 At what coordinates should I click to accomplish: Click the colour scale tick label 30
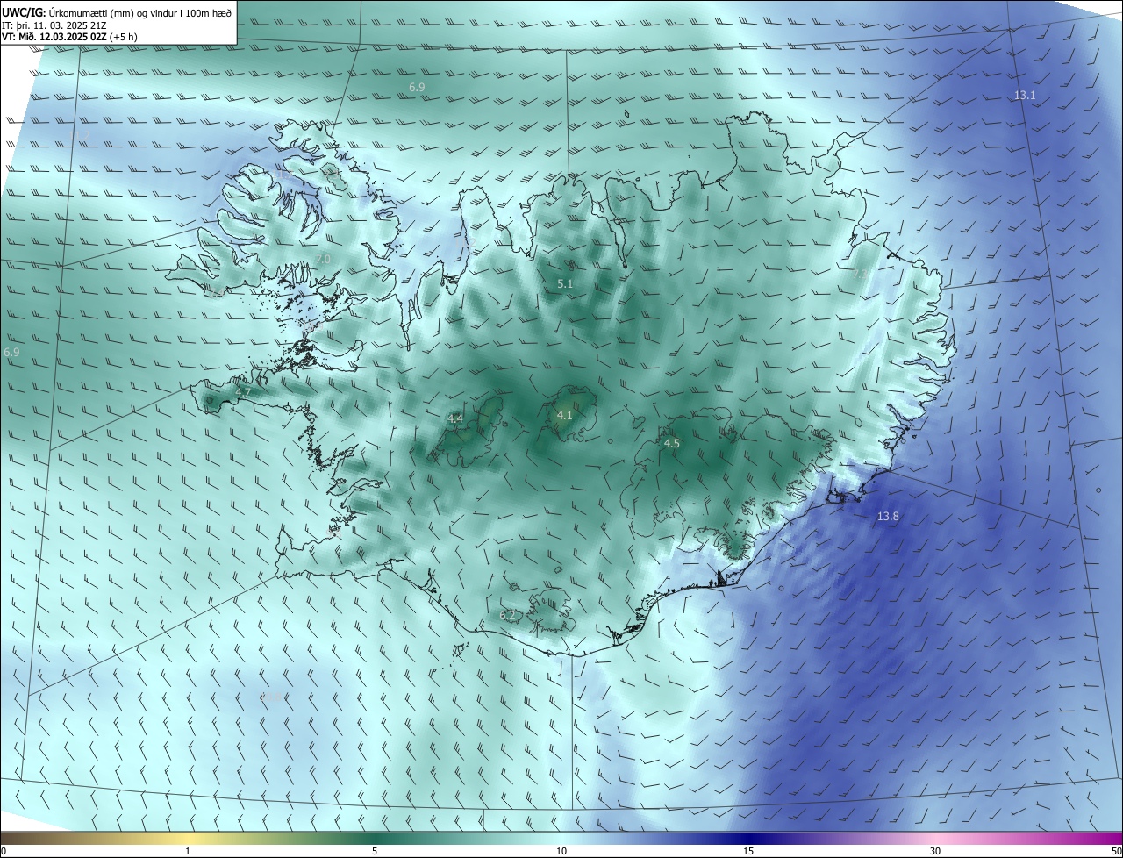[935, 851]
